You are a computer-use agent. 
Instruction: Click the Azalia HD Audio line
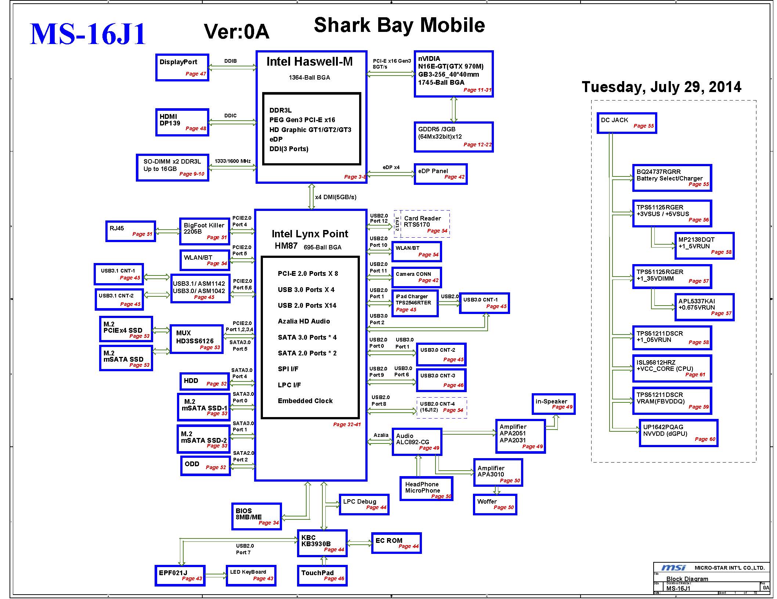point(304,321)
